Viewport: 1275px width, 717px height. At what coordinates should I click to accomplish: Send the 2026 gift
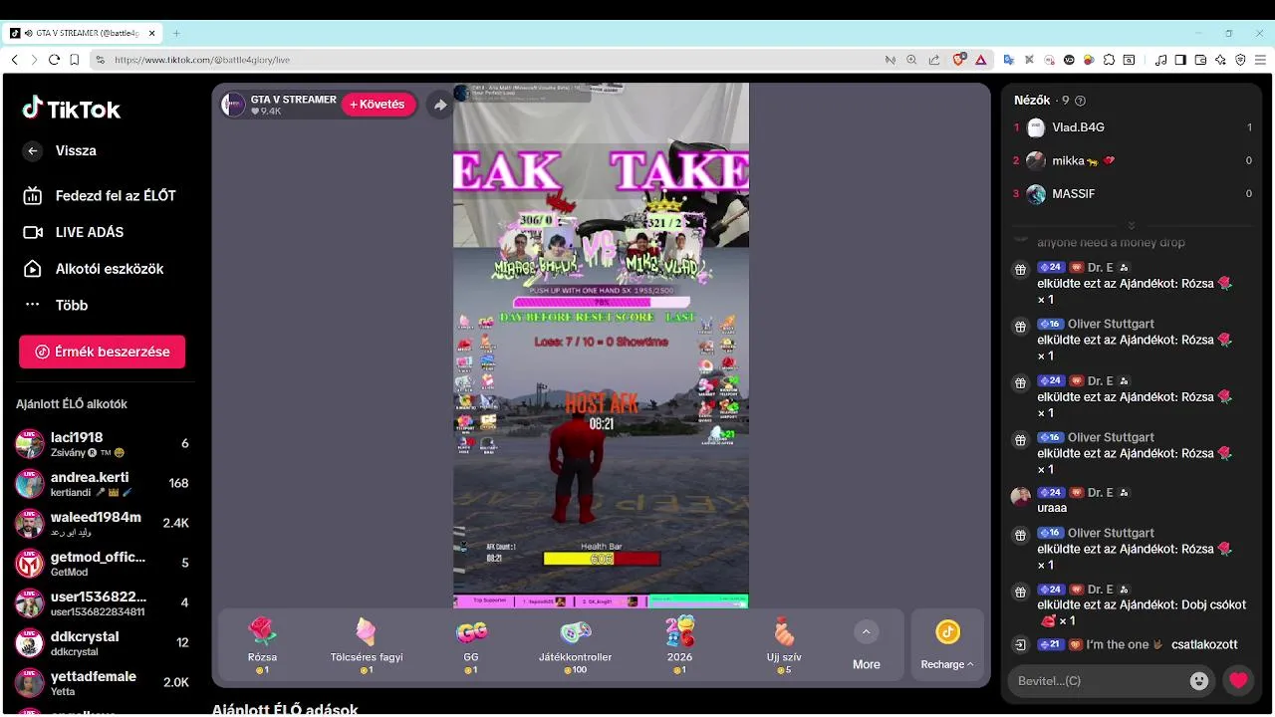(x=680, y=645)
